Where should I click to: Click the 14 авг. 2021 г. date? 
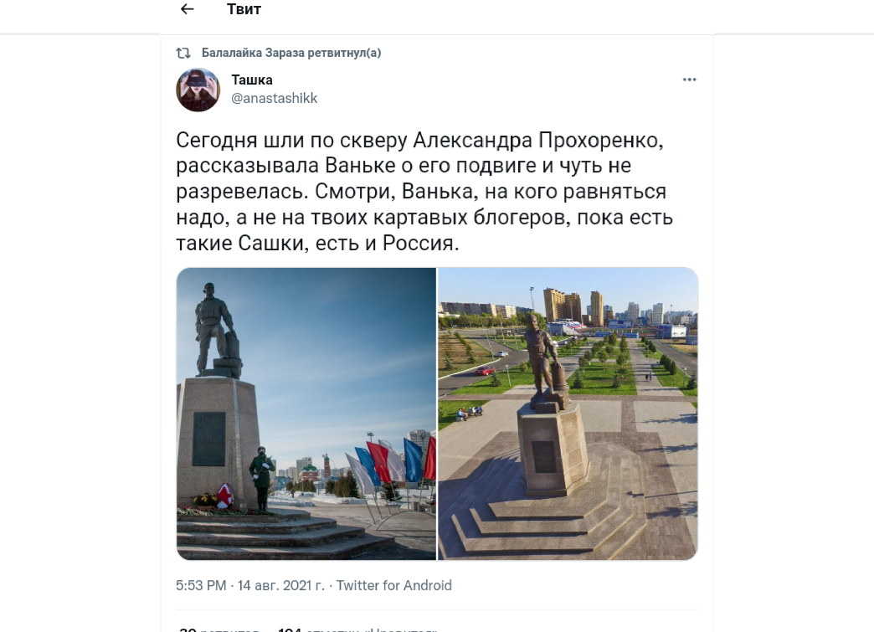[281, 585]
